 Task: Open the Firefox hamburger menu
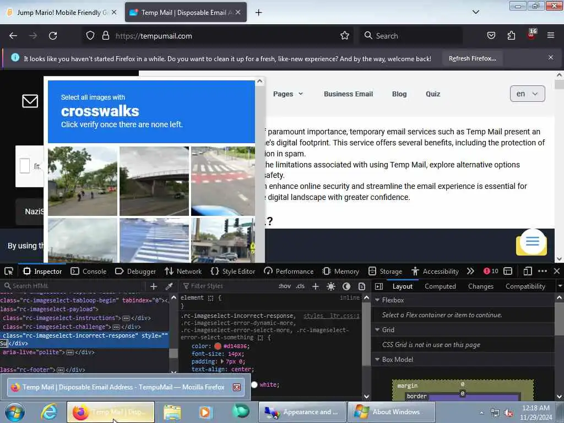click(550, 36)
